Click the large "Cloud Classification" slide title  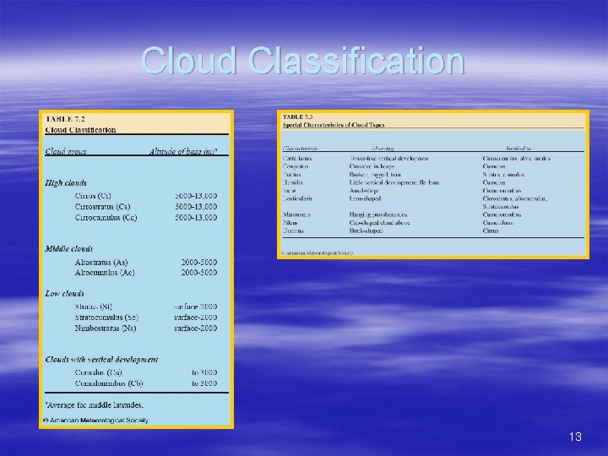(x=303, y=61)
